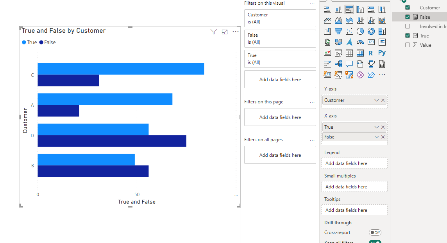Click the light blue True legend marker
Image resolution: width=447 pixels, height=243 pixels.
24,43
